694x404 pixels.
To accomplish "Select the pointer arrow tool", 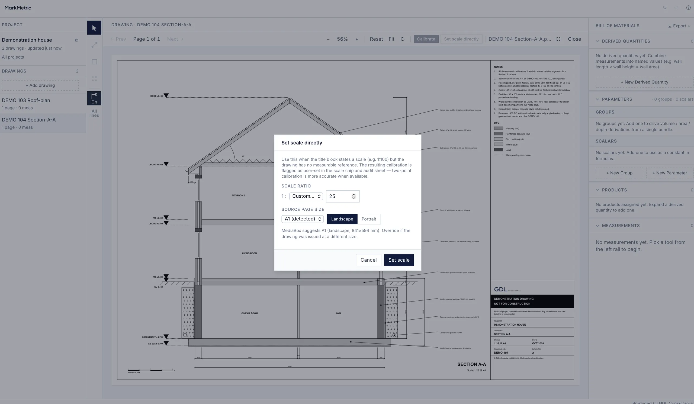I will (94, 28).
